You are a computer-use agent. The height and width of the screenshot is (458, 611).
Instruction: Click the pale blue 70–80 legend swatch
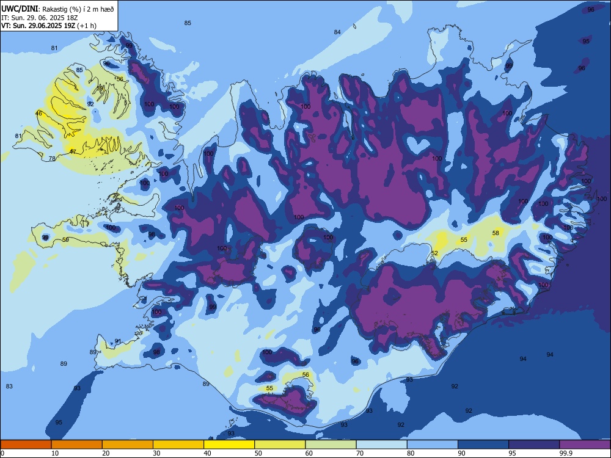(381, 445)
